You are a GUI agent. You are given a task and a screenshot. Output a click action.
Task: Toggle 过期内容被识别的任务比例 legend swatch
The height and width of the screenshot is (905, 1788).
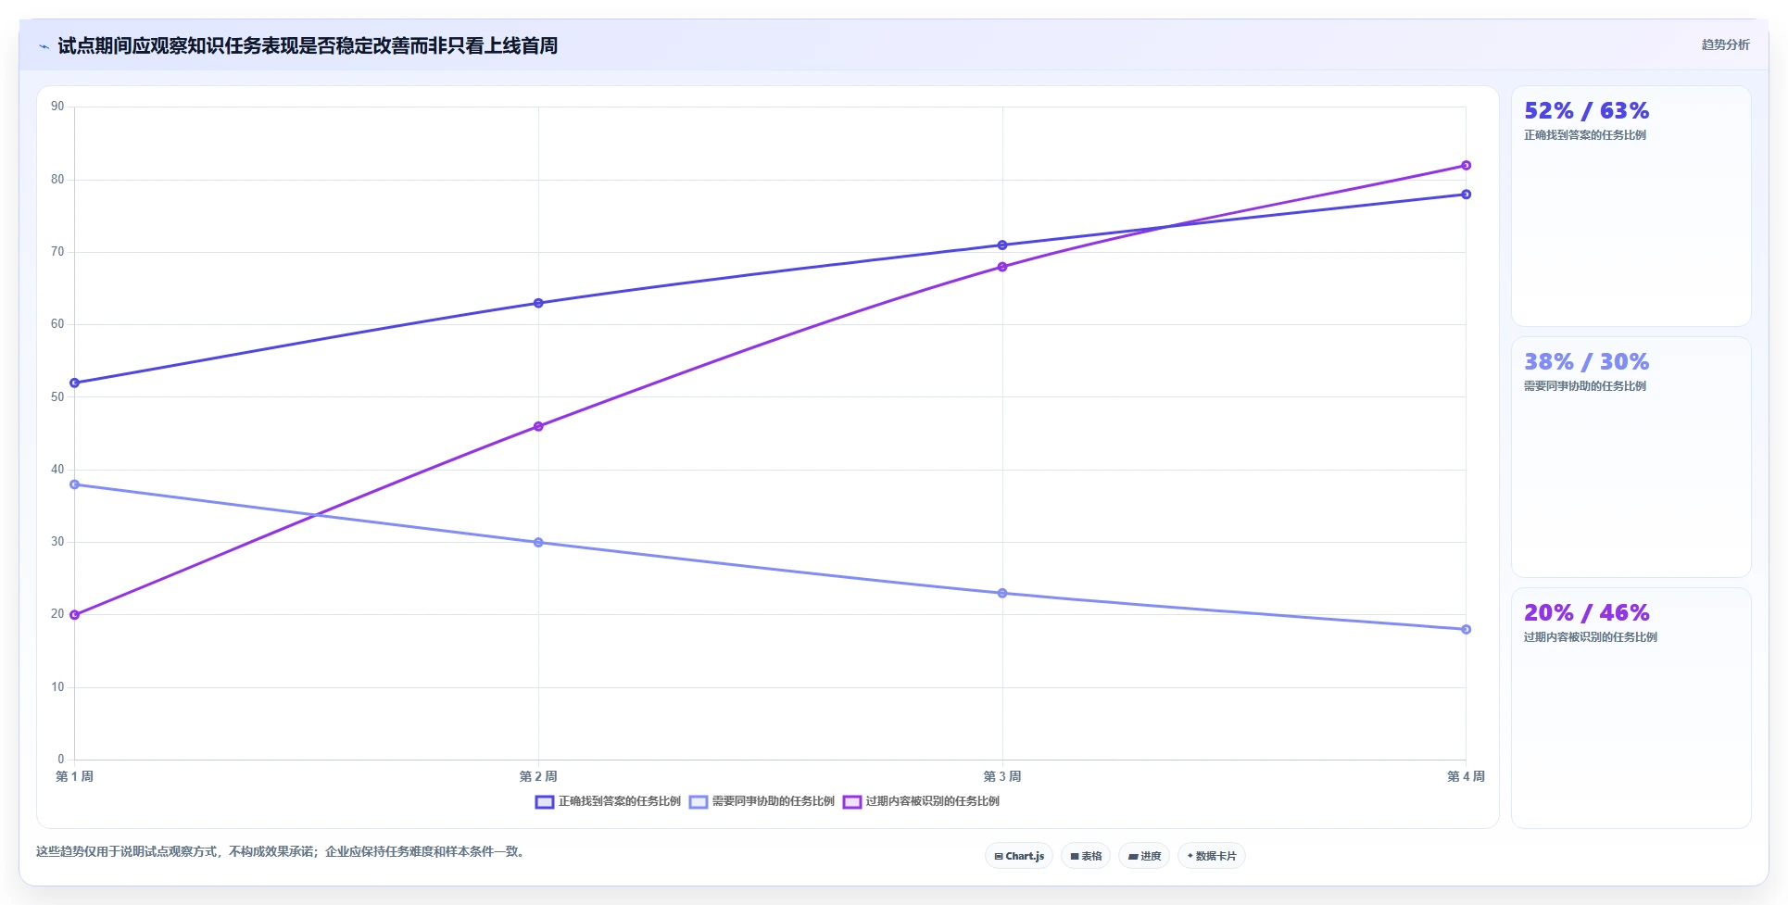tap(852, 802)
